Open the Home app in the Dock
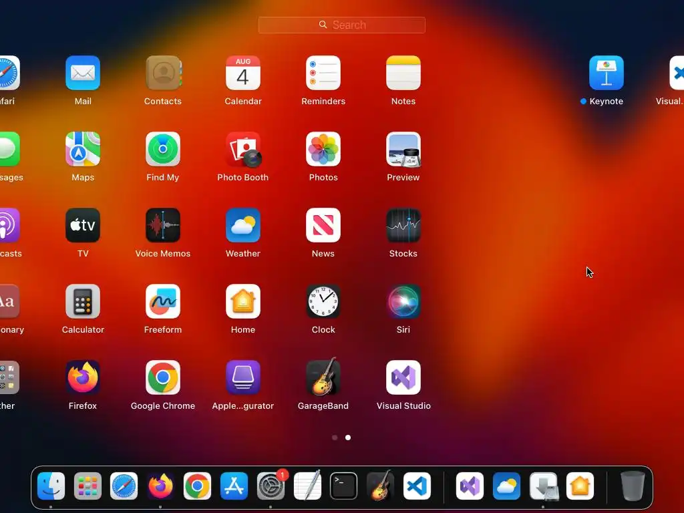Image resolution: width=684 pixels, height=513 pixels. [580, 486]
